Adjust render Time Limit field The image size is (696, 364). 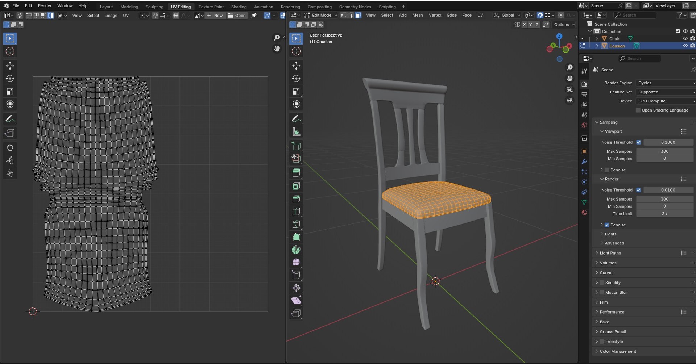click(x=664, y=214)
